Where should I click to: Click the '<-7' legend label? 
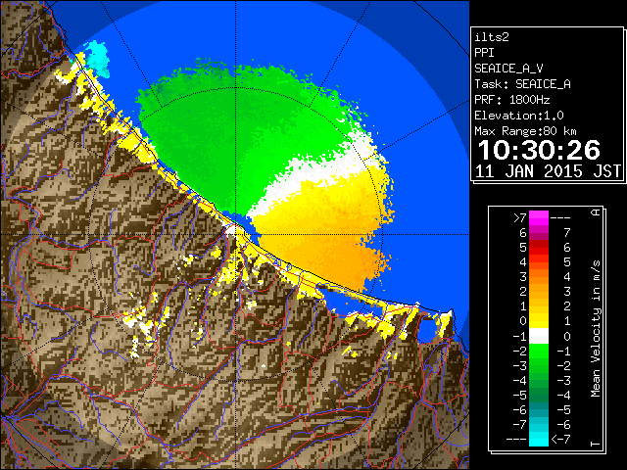point(560,440)
